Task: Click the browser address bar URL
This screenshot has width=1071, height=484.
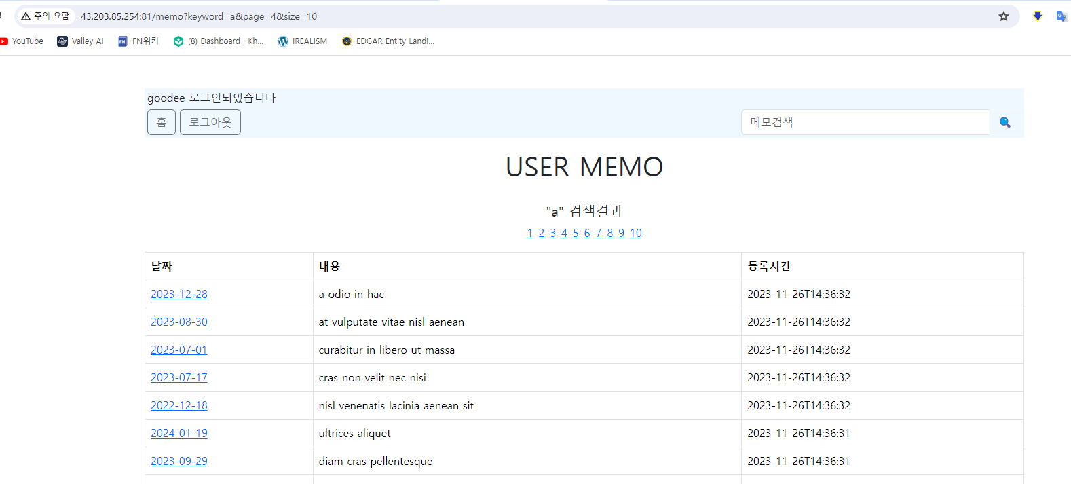Action: tap(199, 16)
